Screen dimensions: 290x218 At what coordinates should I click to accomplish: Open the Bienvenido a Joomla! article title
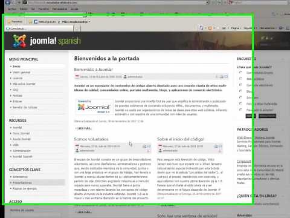[93, 70]
